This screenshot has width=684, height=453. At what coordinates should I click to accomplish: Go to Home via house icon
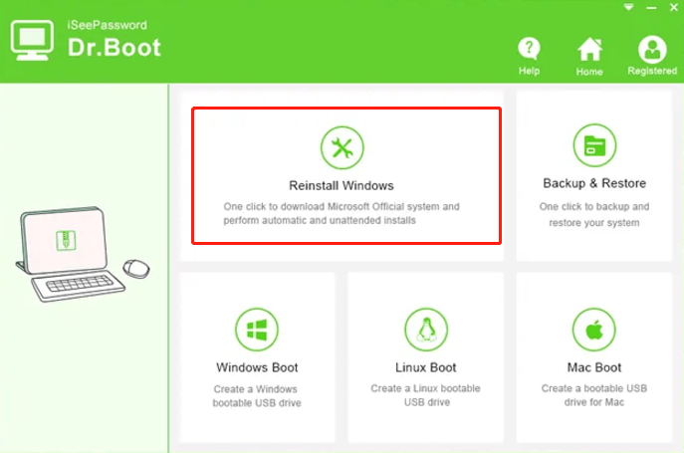tap(589, 49)
